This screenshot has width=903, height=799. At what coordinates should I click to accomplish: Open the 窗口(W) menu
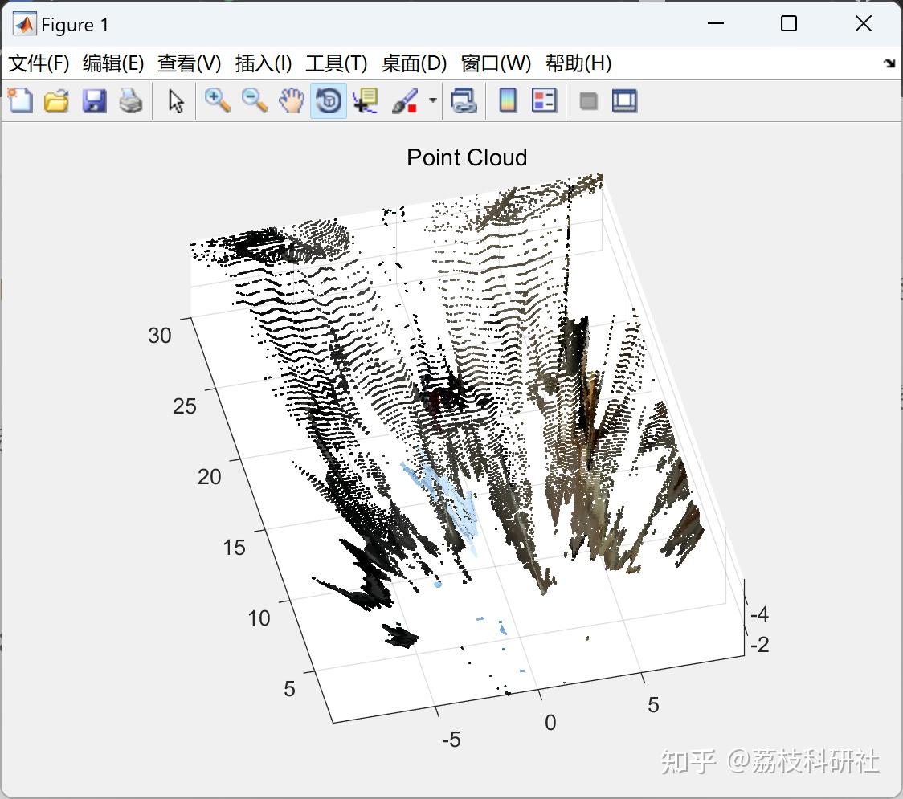(496, 63)
